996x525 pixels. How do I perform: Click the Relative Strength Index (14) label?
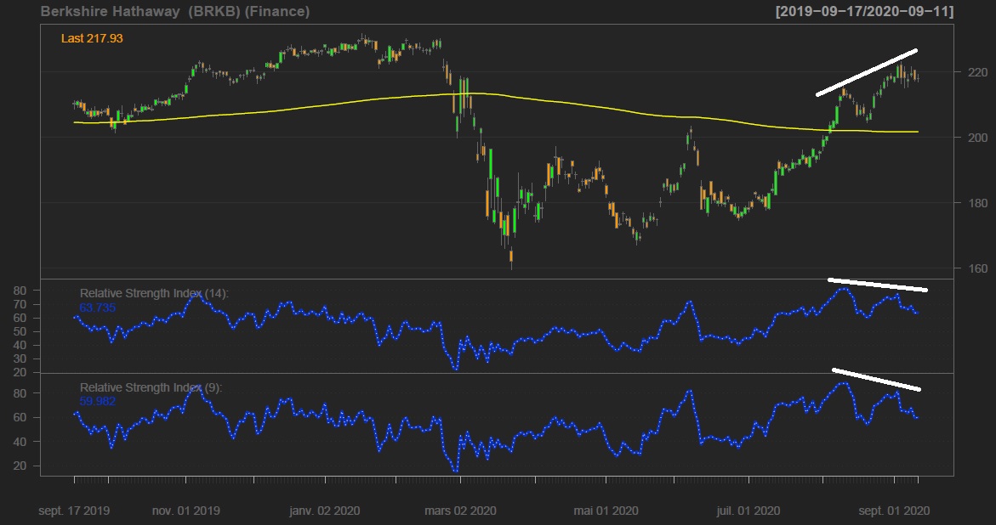154,293
